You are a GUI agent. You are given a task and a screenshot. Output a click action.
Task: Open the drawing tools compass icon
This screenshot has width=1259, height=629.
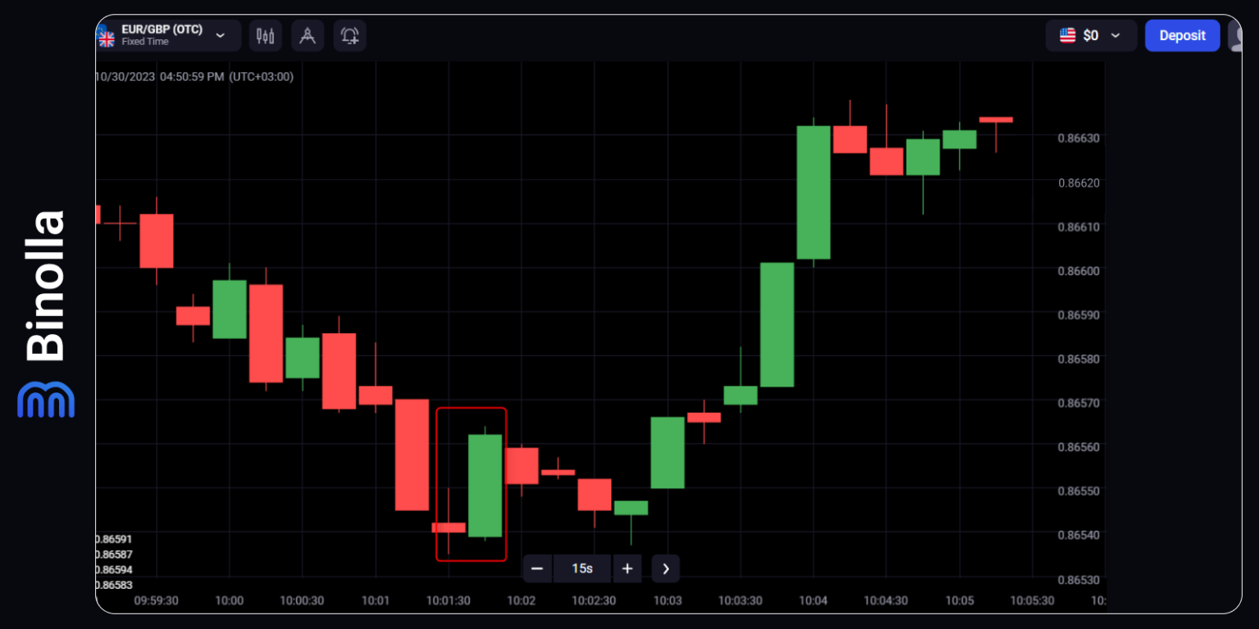coord(307,35)
